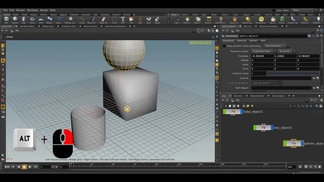Select the Sphere shelf tool
Screen dimensions: 324x182
15,20
